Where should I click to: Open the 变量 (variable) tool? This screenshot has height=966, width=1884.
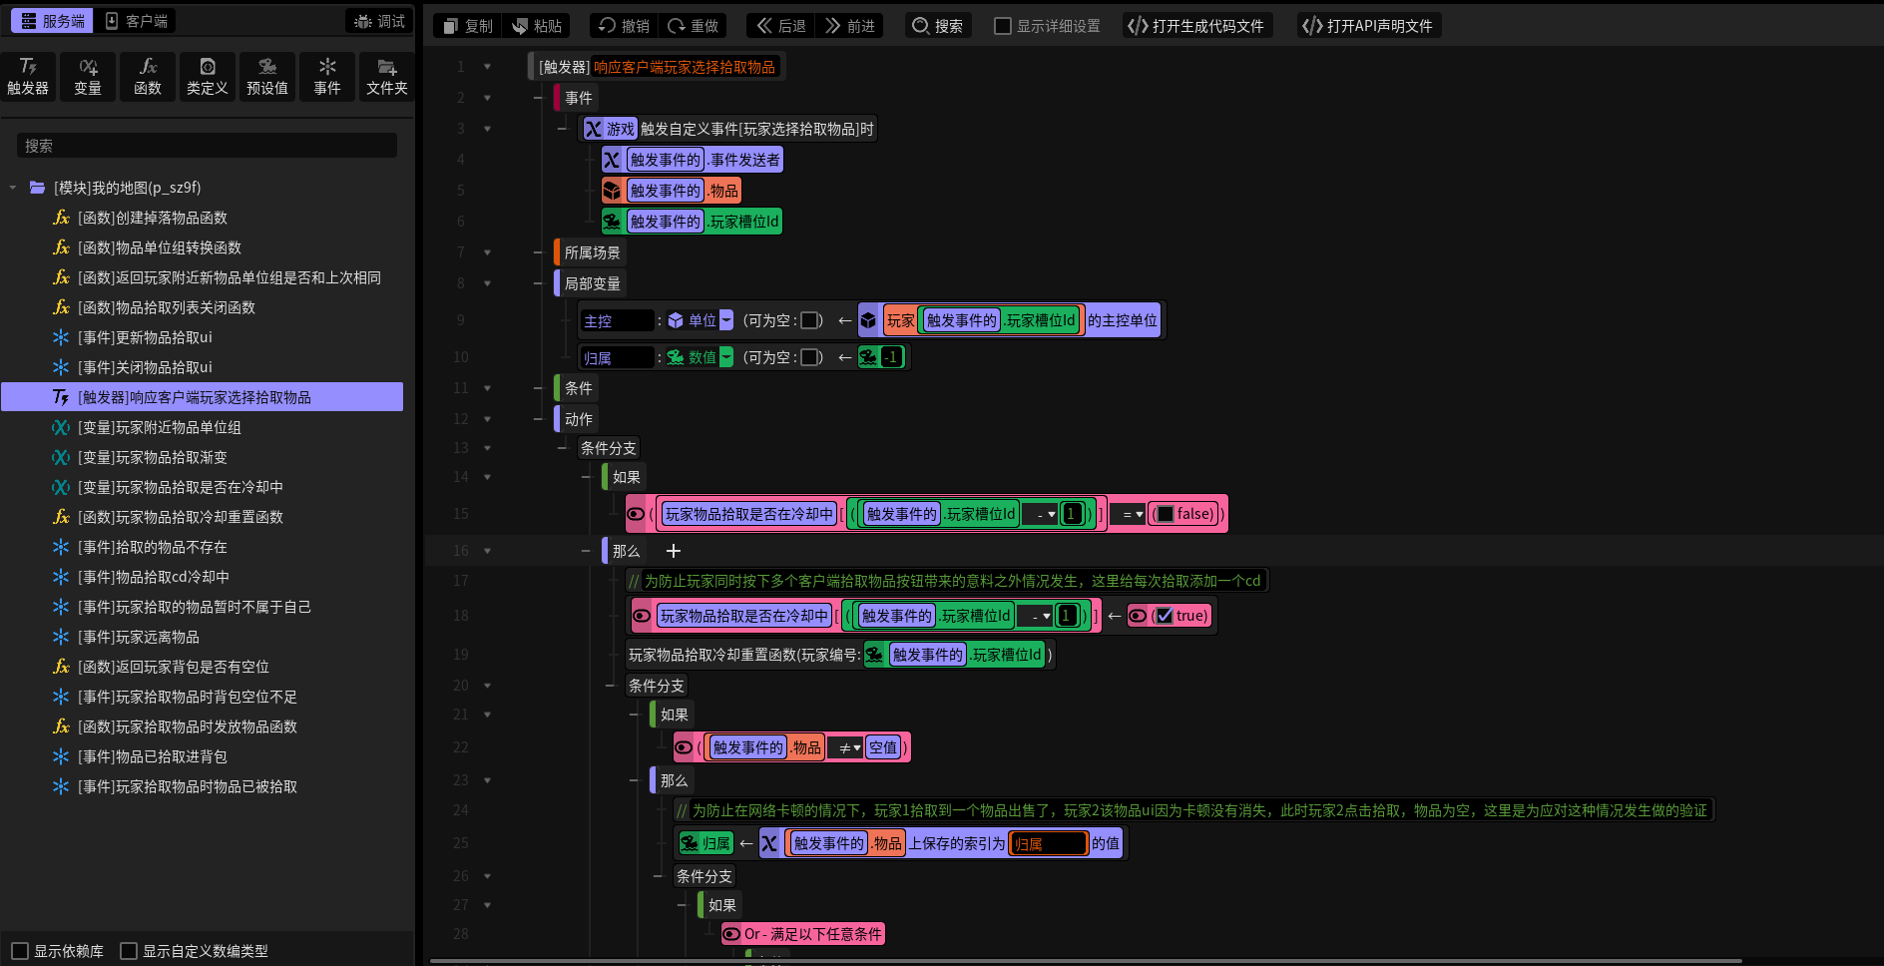pos(88,77)
